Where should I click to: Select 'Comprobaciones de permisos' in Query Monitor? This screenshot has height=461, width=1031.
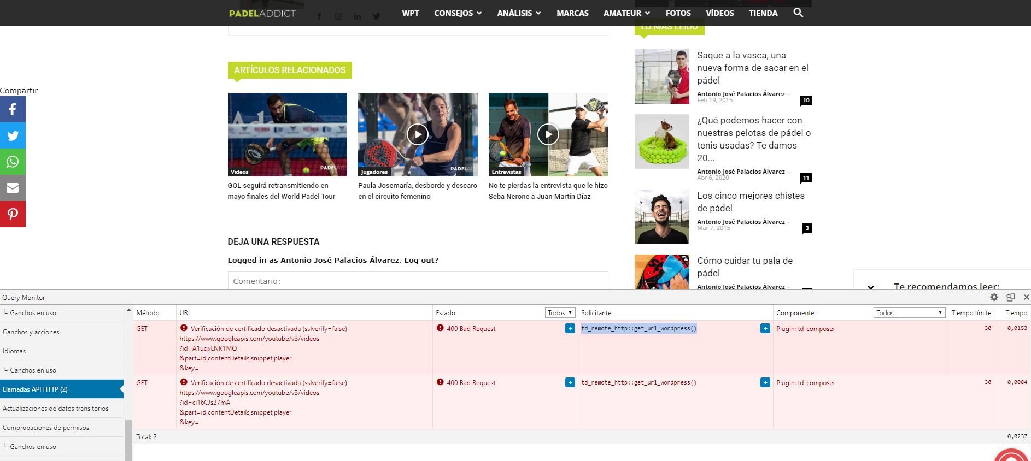coord(62,427)
